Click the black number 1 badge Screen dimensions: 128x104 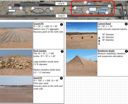62,25
